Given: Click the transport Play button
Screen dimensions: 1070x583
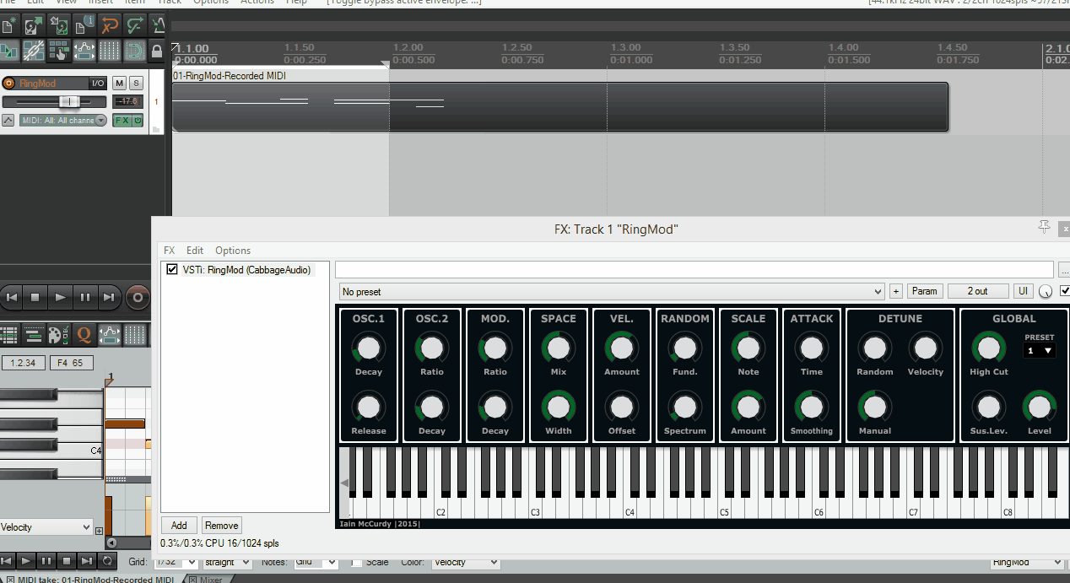Looking at the screenshot, I should (60, 297).
